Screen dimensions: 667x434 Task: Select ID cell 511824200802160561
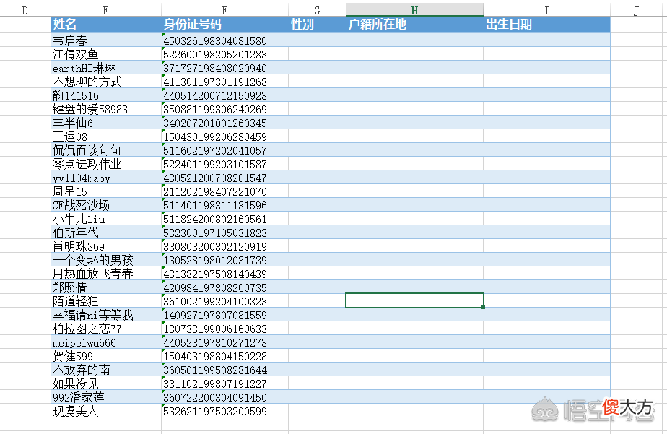pos(224,219)
